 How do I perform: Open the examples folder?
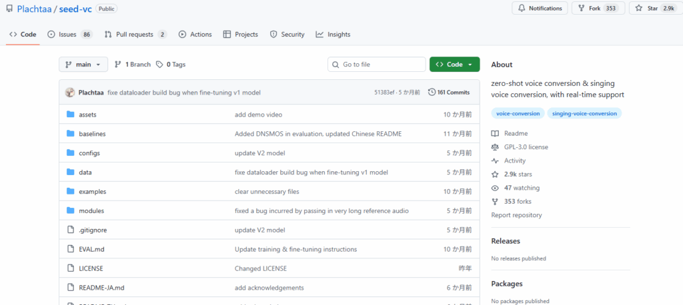click(x=92, y=191)
